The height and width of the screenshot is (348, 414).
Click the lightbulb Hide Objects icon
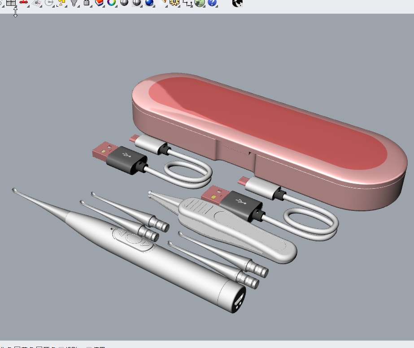(74, 3)
